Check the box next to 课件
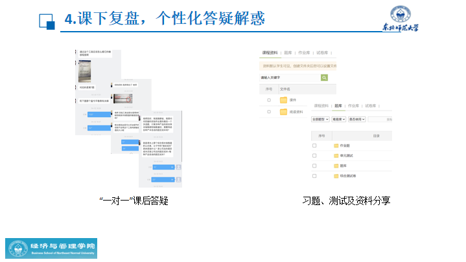This screenshot has height=262, width=466. click(x=269, y=100)
